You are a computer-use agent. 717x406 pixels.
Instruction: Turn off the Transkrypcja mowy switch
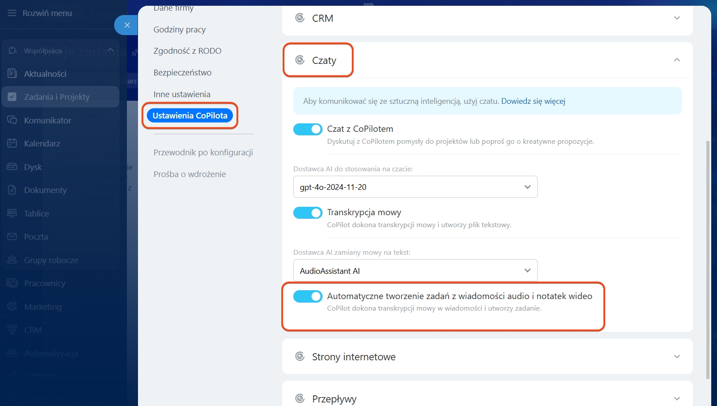click(x=307, y=213)
